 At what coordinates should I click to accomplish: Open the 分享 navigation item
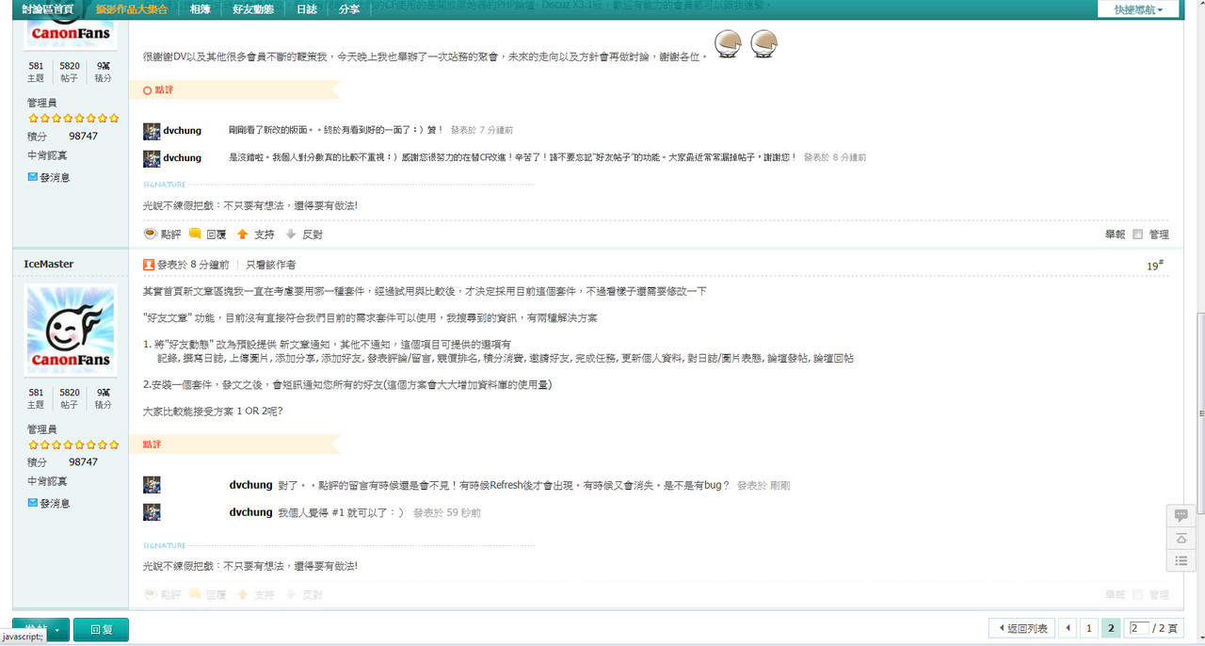[x=348, y=8]
